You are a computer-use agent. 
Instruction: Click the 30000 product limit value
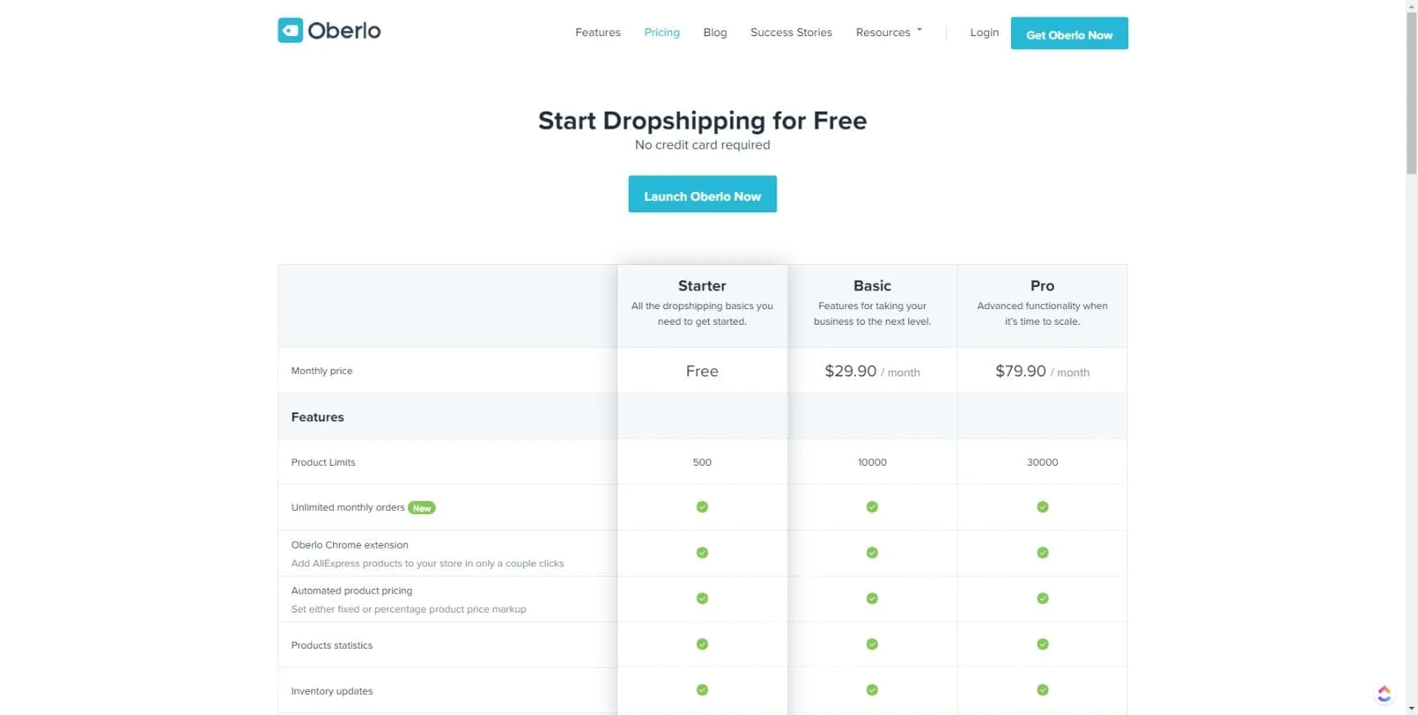click(x=1042, y=462)
